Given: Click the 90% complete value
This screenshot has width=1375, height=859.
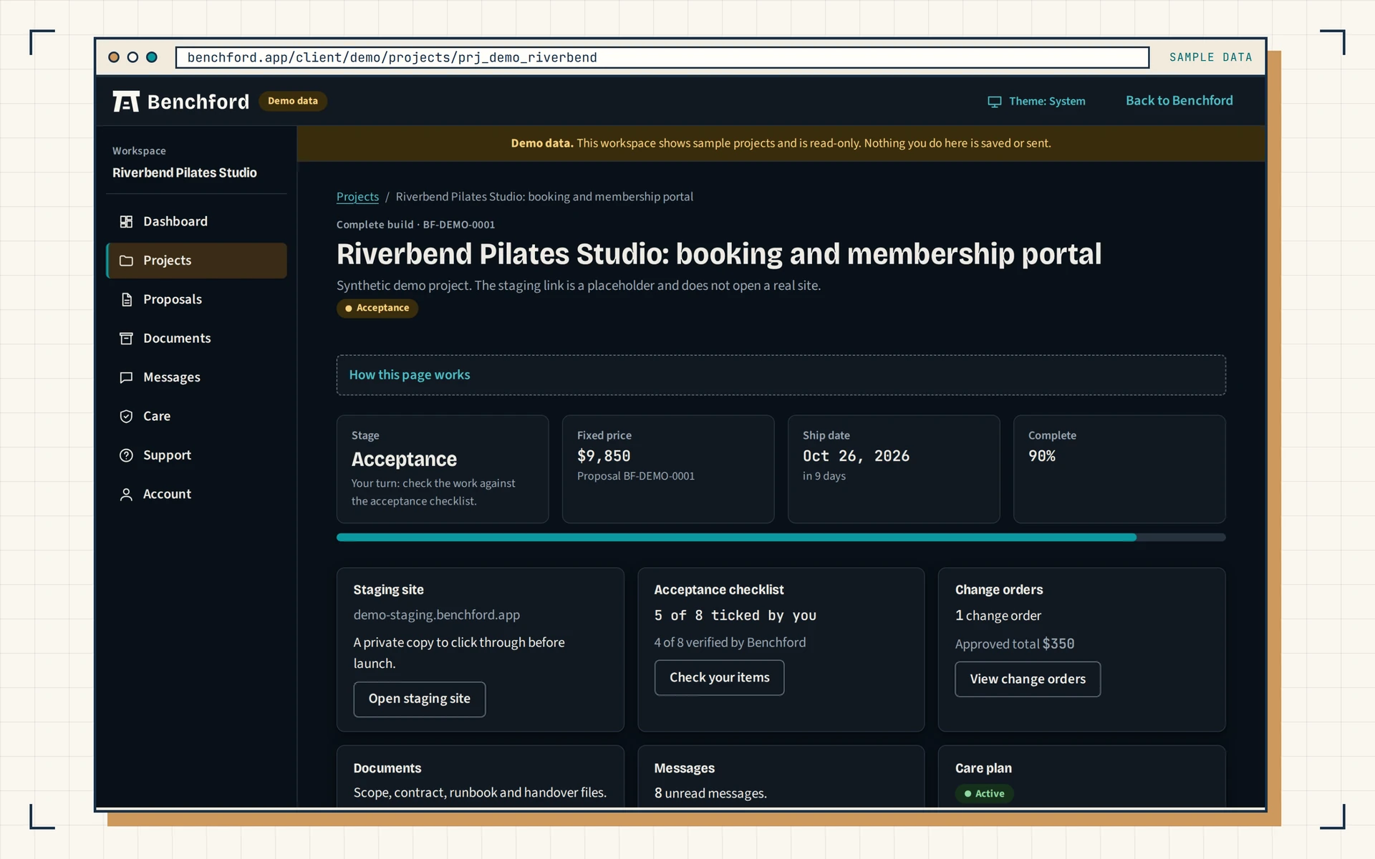Looking at the screenshot, I should click(x=1042, y=456).
